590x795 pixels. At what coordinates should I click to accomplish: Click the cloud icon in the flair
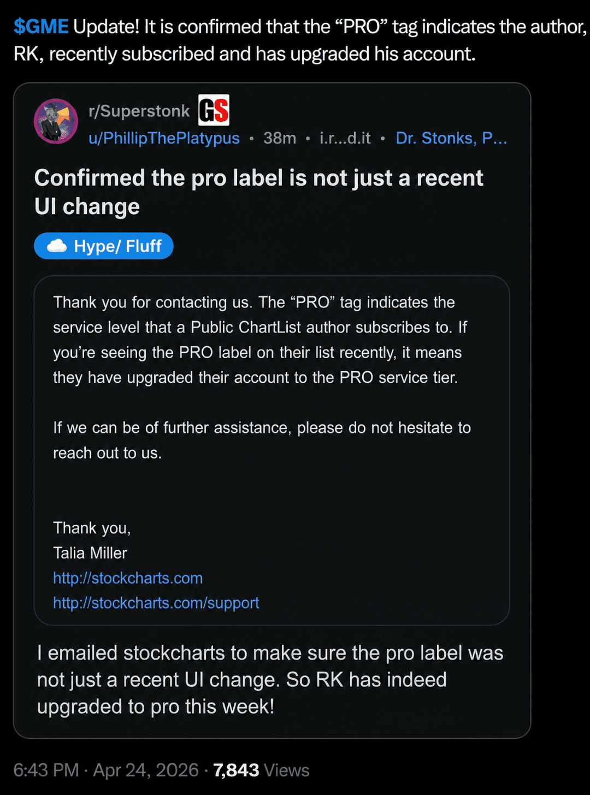(57, 246)
